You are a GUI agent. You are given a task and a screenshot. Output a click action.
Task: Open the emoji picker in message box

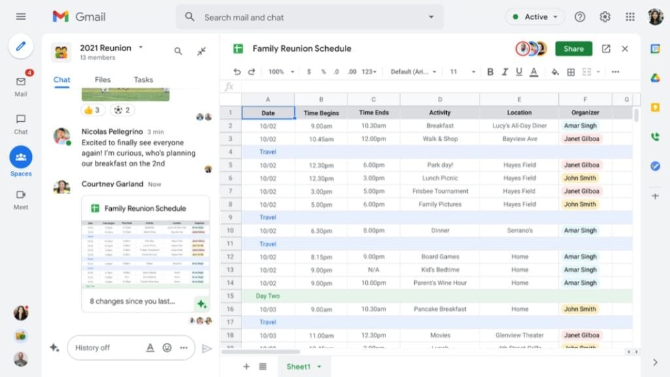click(167, 348)
